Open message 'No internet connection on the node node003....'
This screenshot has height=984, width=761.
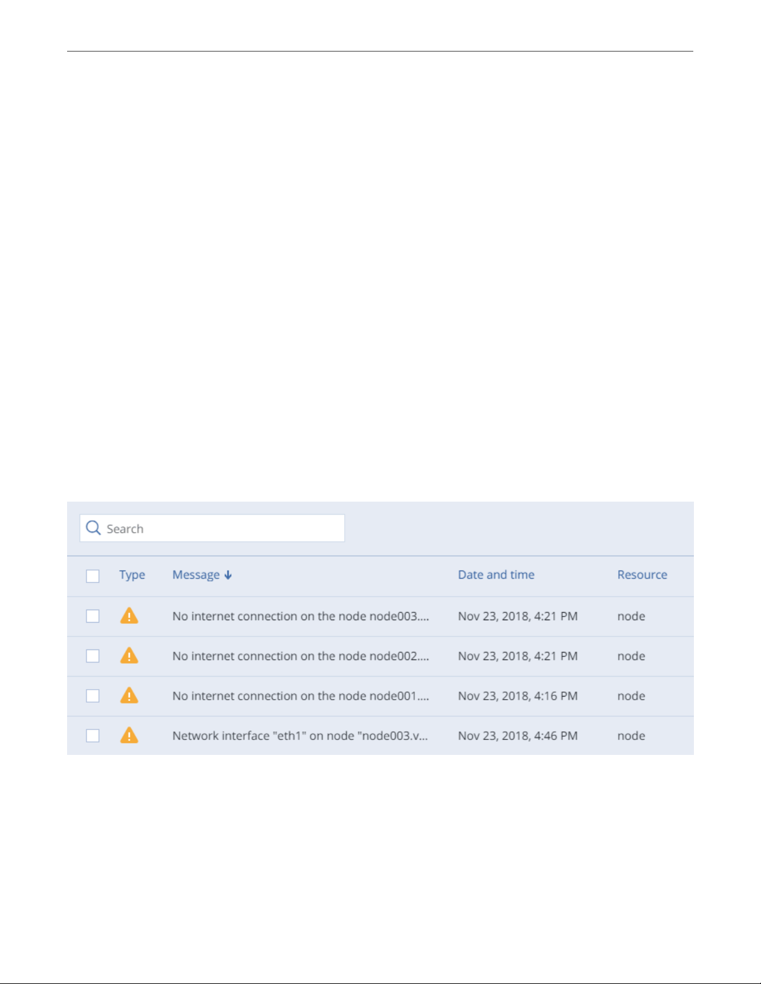pos(301,616)
